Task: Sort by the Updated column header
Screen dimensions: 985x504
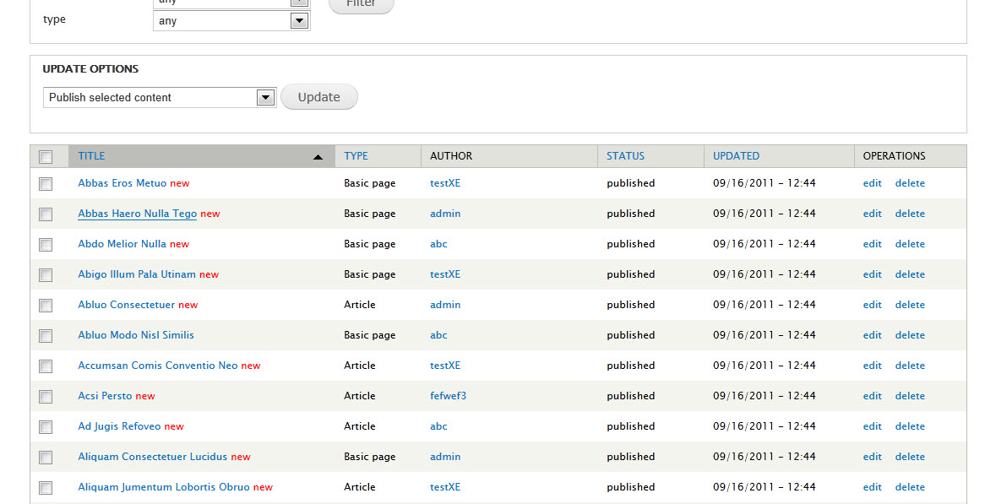Action: click(x=736, y=156)
